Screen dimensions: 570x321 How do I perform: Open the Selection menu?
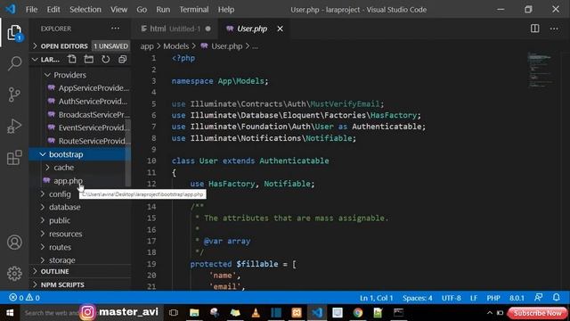pos(85,10)
